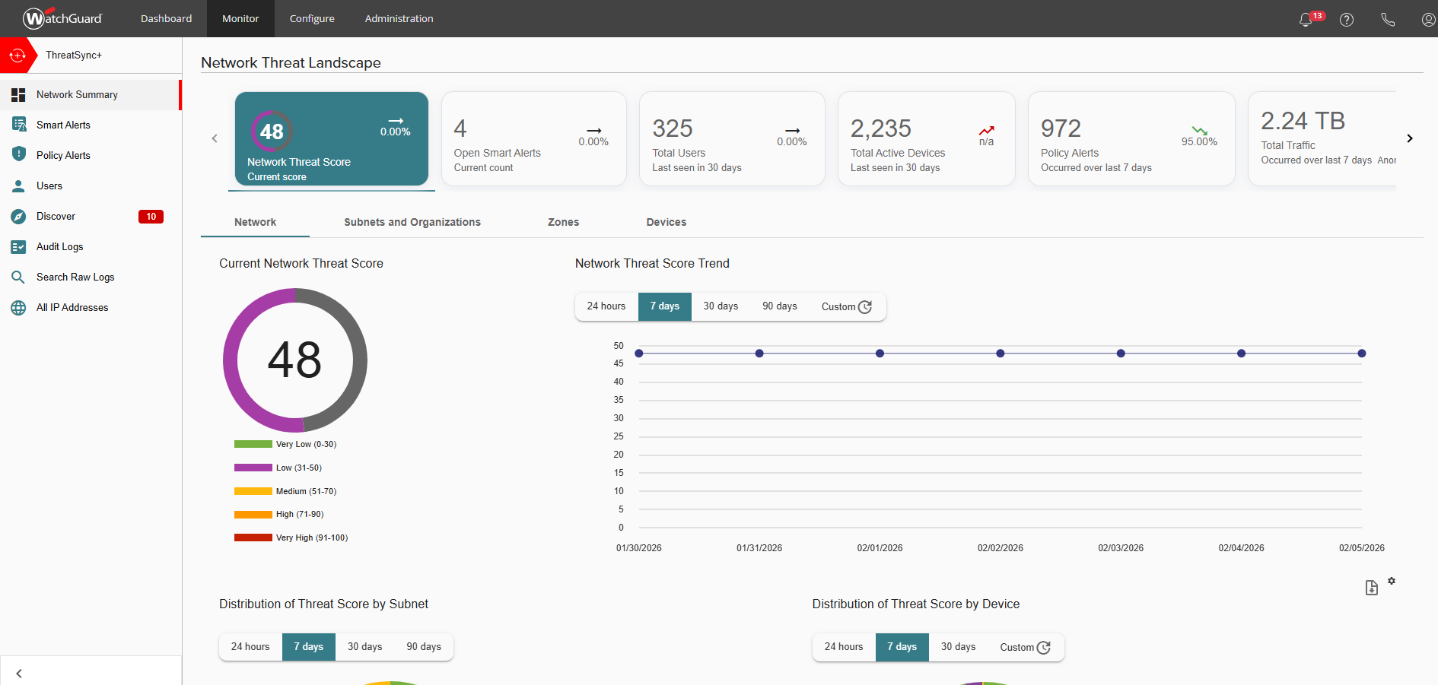Open the Open Smart Alerts card
This screenshot has width=1438, height=685.
pyautogui.click(x=534, y=139)
